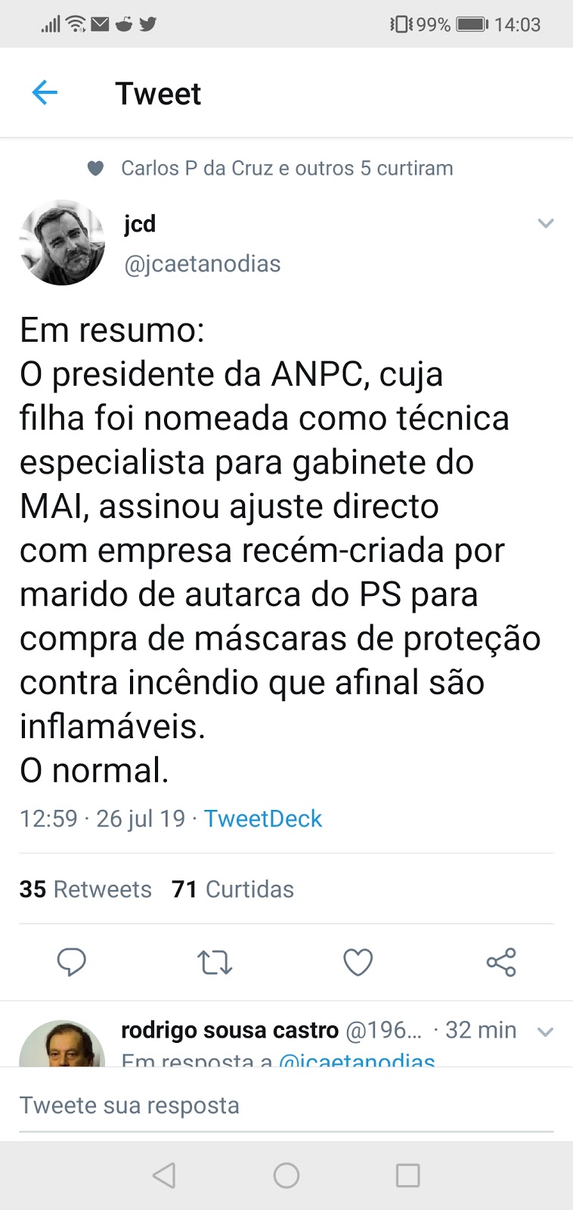The image size is (573, 1210).
Task: Open rodrigo sousa castro's name link
Action: click(230, 1030)
